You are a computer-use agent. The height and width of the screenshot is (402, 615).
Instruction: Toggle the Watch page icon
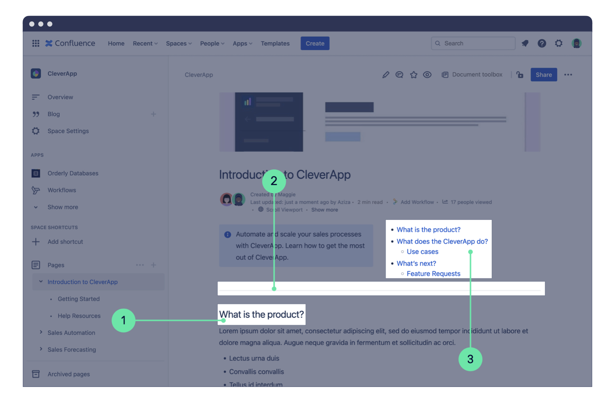coord(427,74)
